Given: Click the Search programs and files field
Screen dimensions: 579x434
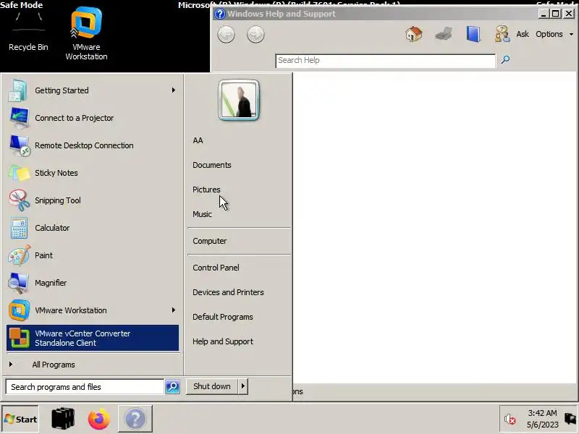Looking at the screenshot, I should [85, 387].
